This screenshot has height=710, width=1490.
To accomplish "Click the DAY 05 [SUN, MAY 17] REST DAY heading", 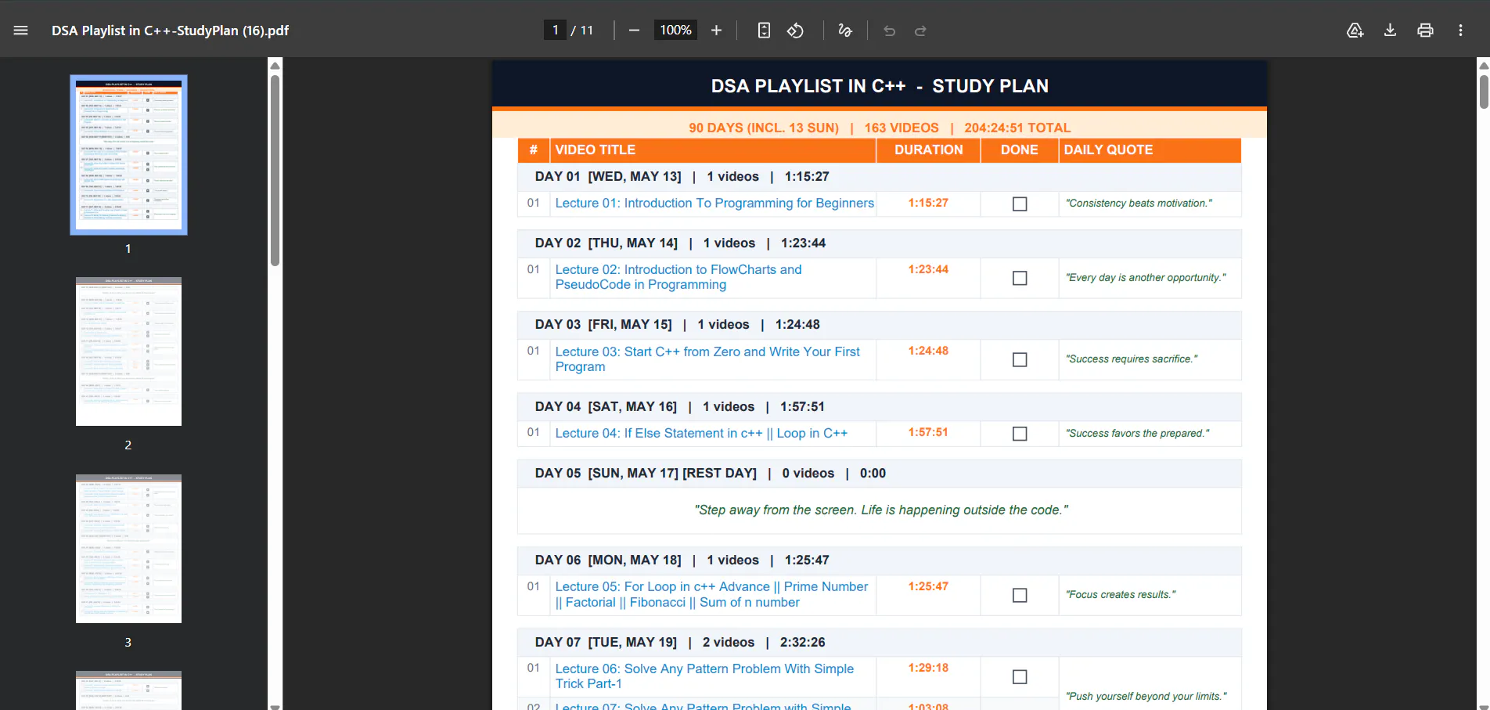I will pyautogui.click(x=646, y=473).
